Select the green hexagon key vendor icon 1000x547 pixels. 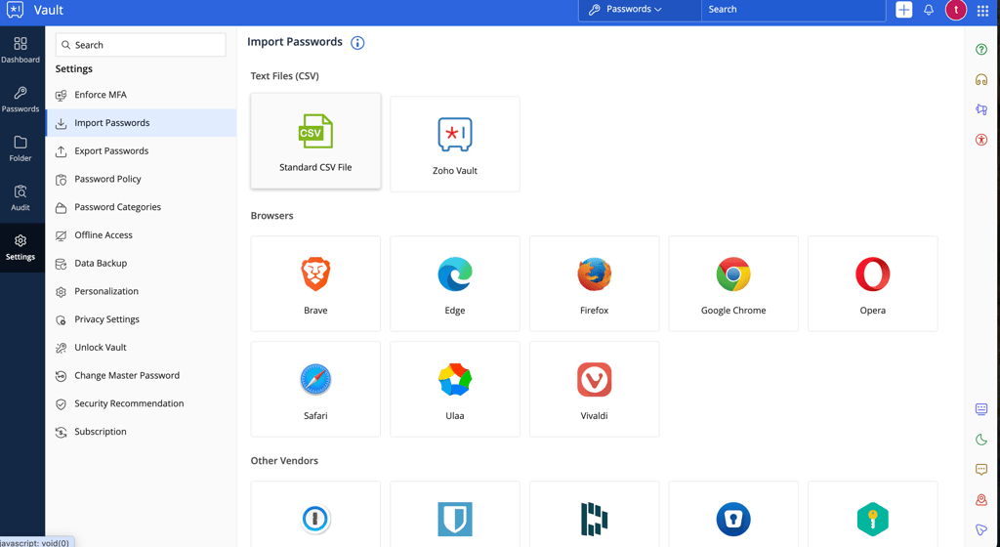coord(872,519)
